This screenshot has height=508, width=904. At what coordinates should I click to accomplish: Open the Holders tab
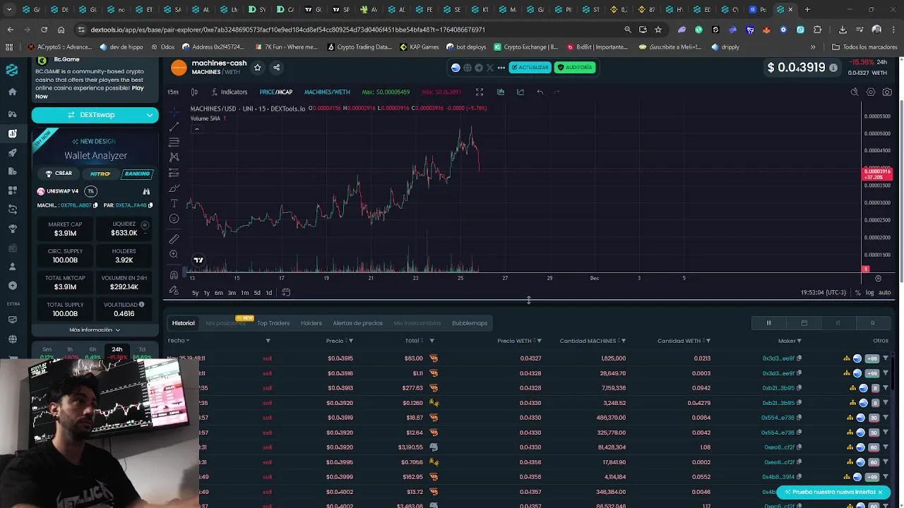tap(311, 323)
